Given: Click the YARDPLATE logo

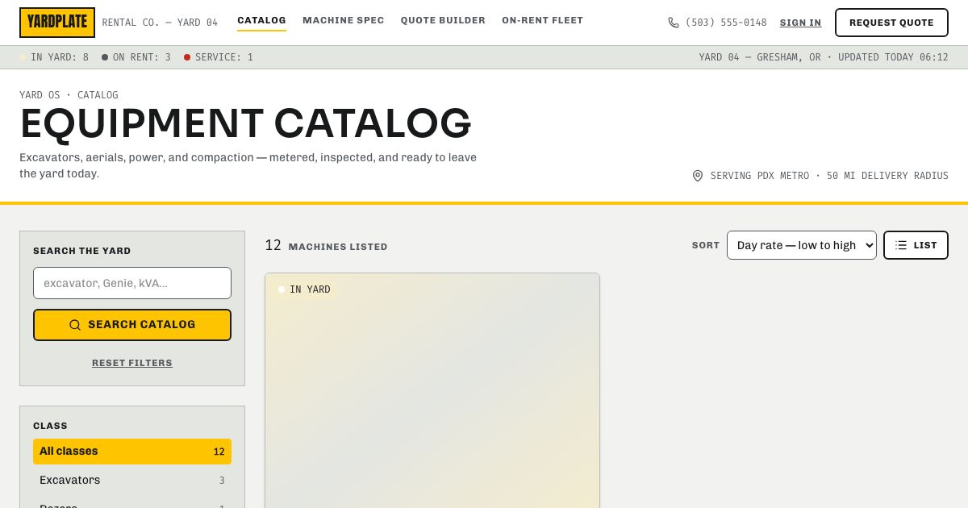Looking at the screenshot, I should click(57, 23).
